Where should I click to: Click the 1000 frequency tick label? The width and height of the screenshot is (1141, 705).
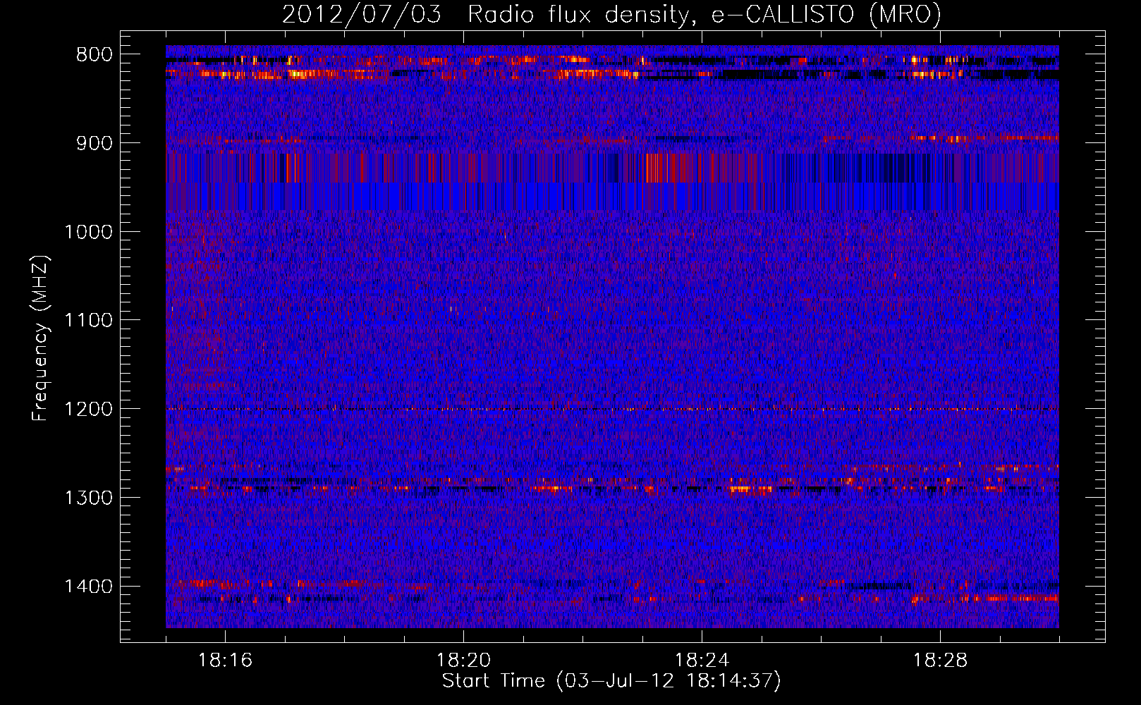pos(89,232)
